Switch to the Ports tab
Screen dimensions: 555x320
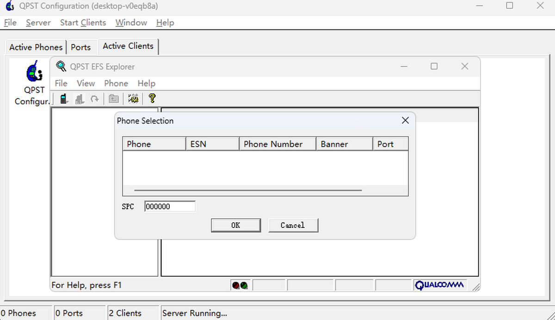pos(81,47)
